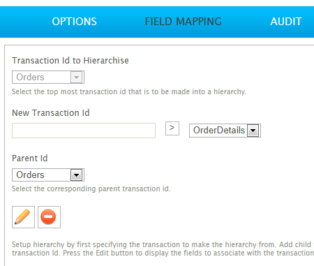Switch to the FIELD MAPPING tab
The image size is (314, 266).
(184, 22)
